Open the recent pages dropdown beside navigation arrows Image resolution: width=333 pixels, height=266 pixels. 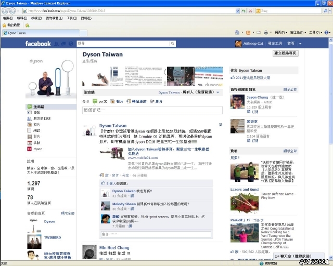(18, 11)
